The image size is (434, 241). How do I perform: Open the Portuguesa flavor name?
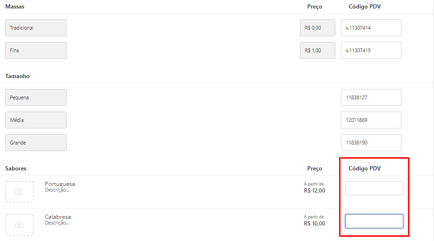[60, 184]
